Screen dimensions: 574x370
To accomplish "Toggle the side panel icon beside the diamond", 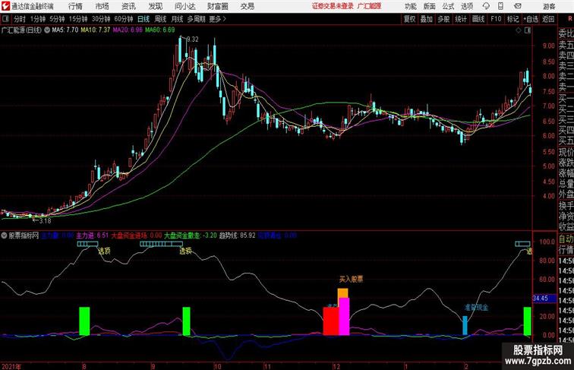I will click(528, 30).
